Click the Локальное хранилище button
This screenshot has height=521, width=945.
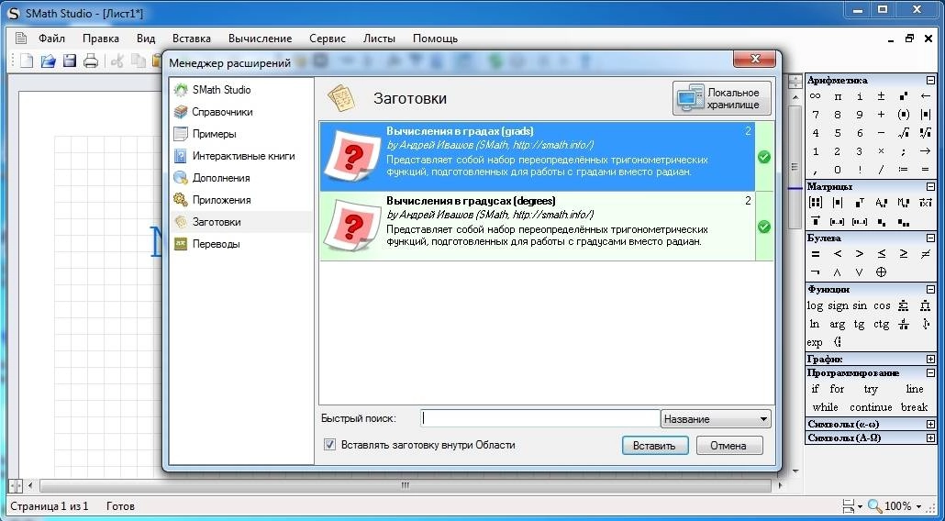tap(722, 98)
